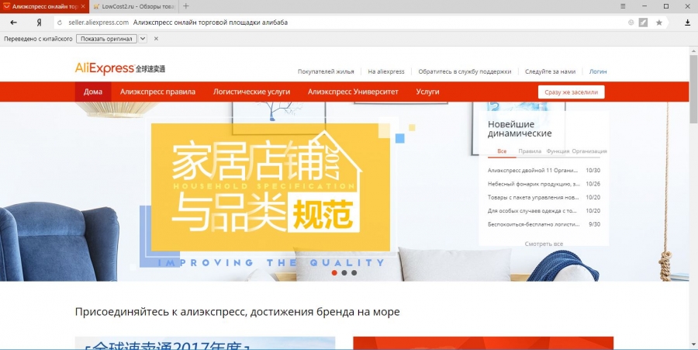Click the page vertical scrollbar thumb
Screen dimensions: 698x350
click(693, 89)
